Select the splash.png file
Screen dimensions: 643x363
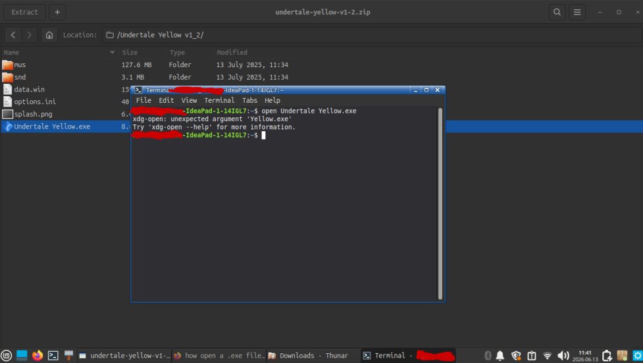tap(33, 114)
